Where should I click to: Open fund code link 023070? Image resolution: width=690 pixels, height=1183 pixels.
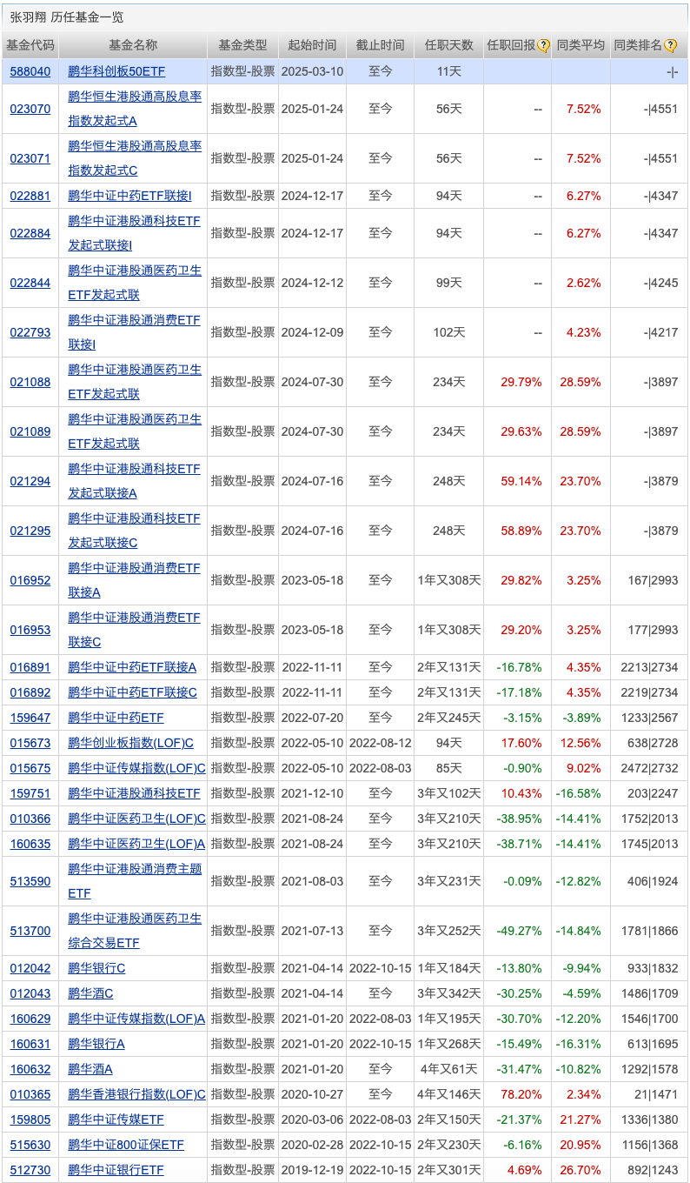(30, 109)
